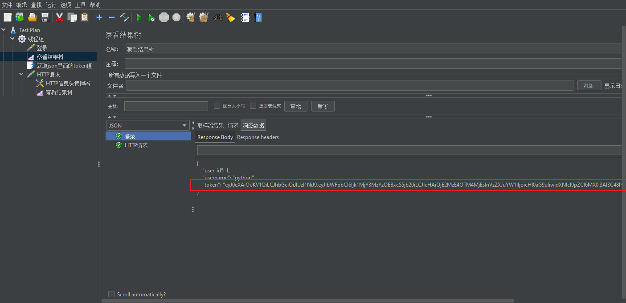Open the Search binoculars icon

(x=217, y=17)
